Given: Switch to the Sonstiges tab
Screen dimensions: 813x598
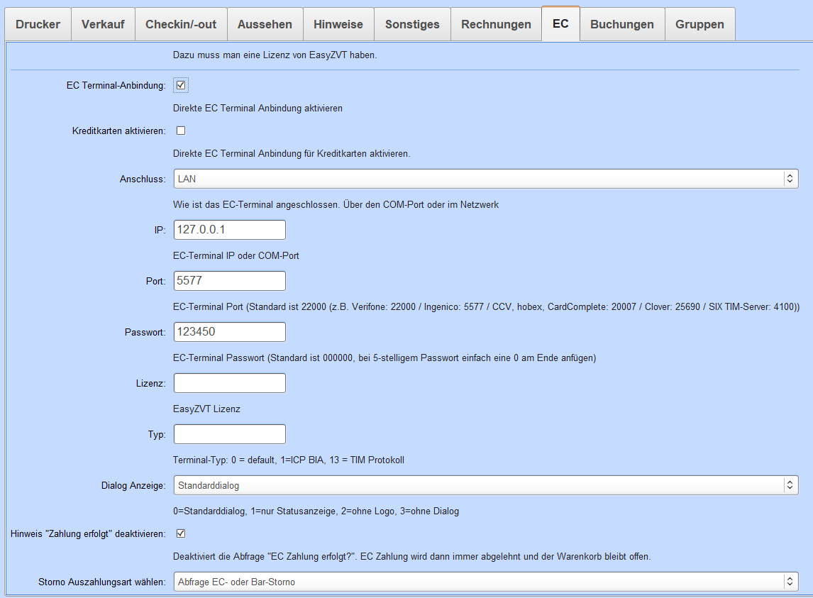Looking at the screenshot, I should [x=412, y=24].
